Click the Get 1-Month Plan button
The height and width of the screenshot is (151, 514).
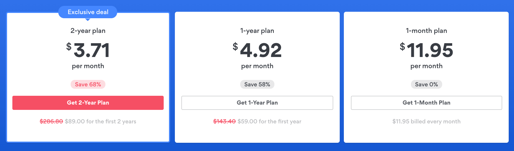point(426,103)
